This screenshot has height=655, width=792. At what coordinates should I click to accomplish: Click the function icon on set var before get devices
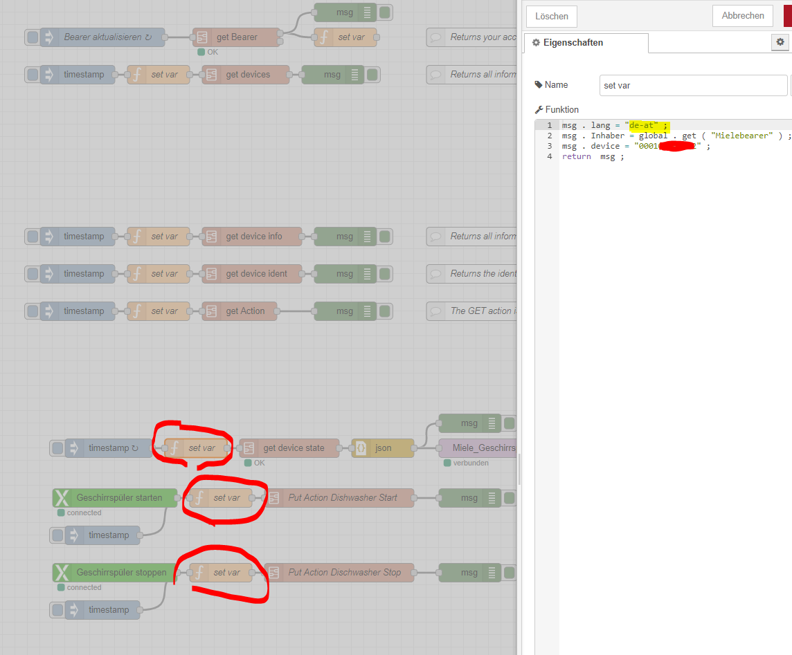[137, 75]
